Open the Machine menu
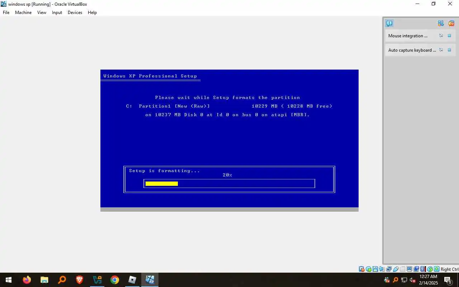Image resolution: width=459 pixels, height=287 pixels. (x=23, y=13)
